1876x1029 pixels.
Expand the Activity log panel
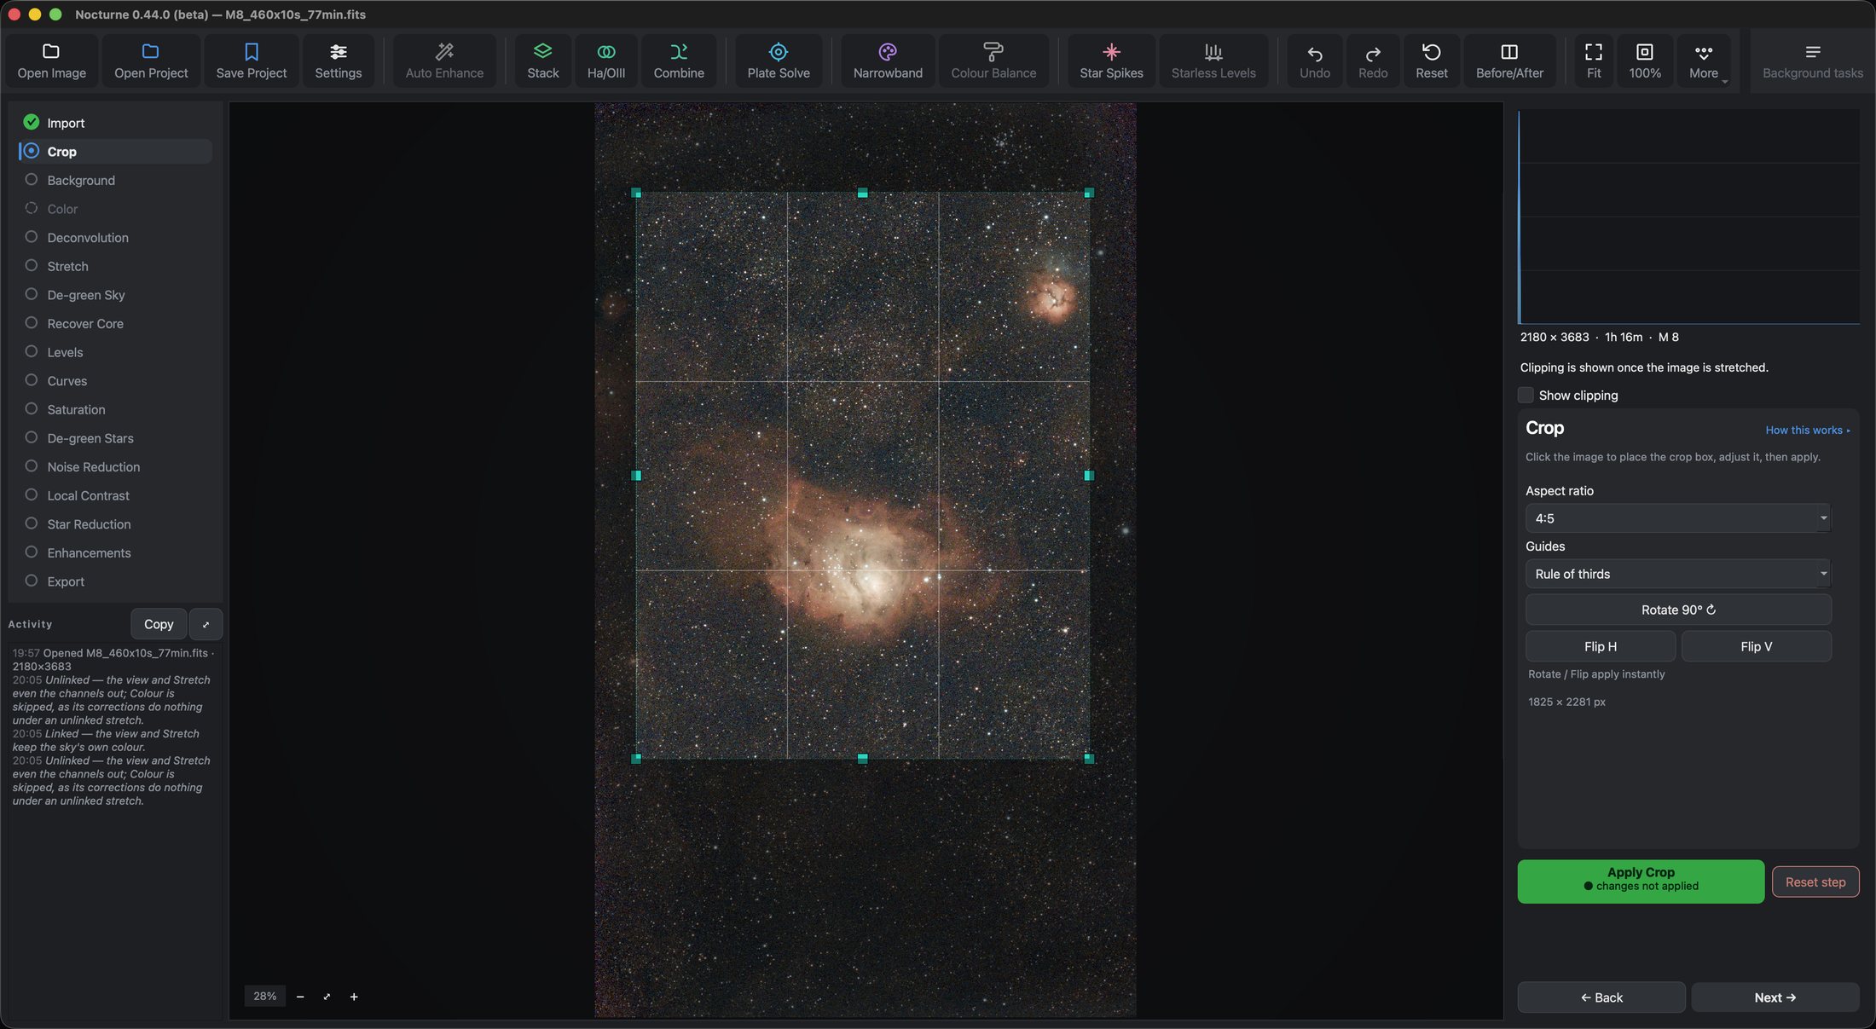coord(206,624)
